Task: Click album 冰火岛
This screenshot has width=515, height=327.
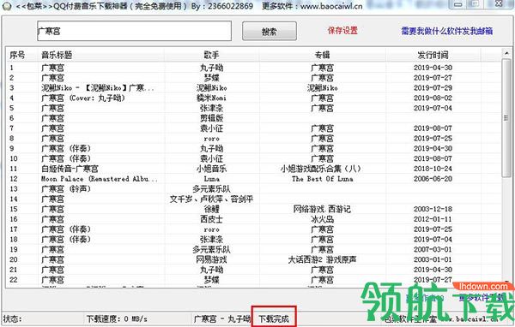Action: click(322, 219)
